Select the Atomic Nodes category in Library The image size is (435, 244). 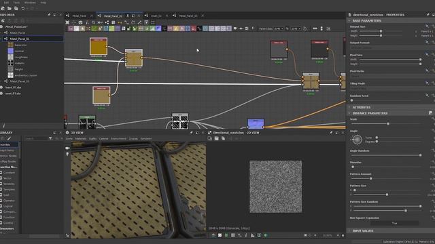coord(9,156)
